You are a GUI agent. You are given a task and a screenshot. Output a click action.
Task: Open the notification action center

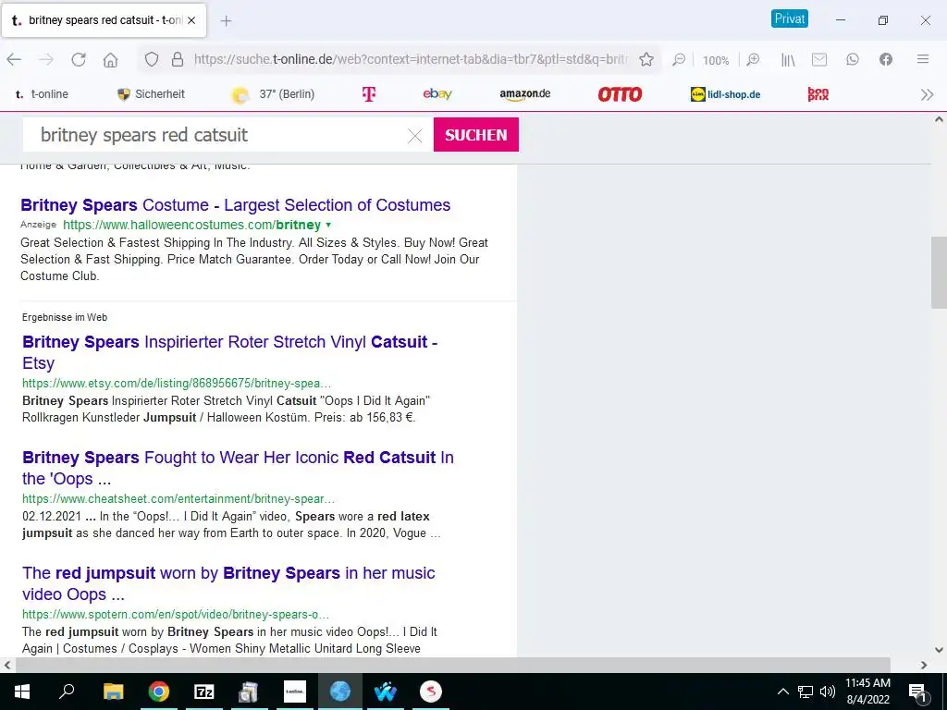coord(917,692)
